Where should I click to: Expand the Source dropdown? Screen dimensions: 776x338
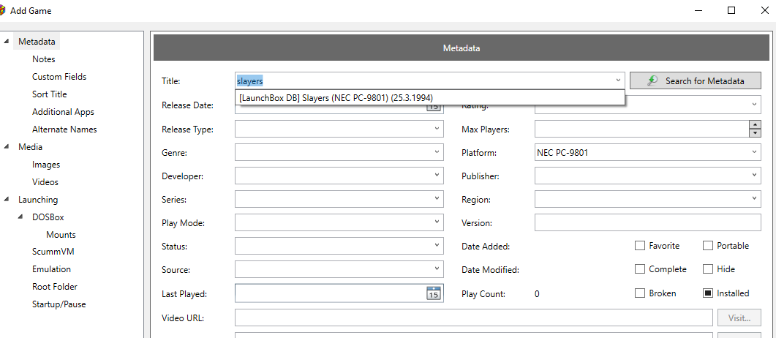coord(437,269)
